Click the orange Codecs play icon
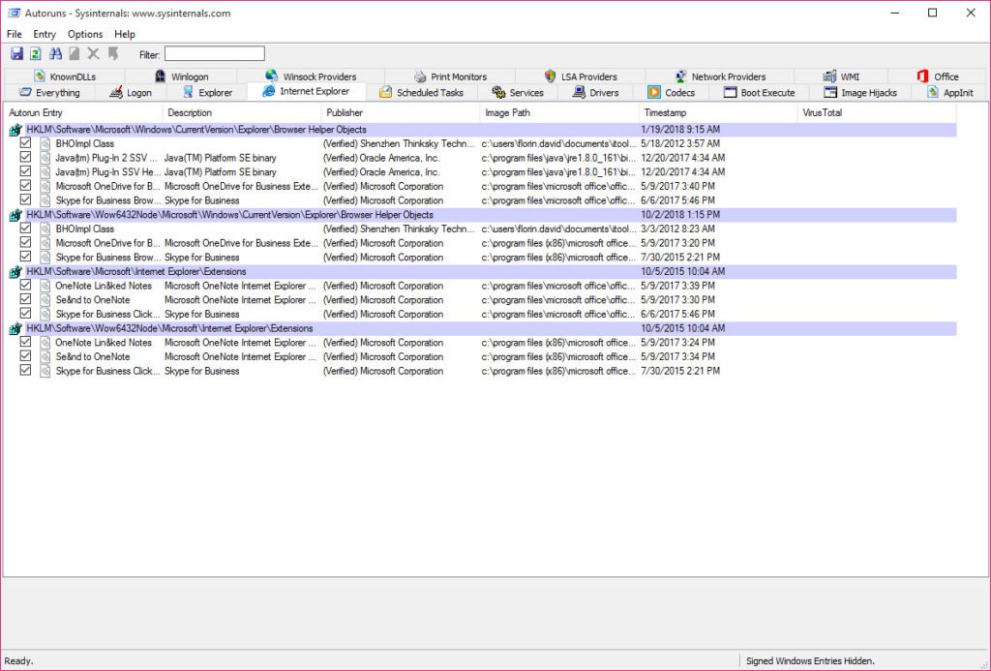The image size is (991, 671). [653, 92]
